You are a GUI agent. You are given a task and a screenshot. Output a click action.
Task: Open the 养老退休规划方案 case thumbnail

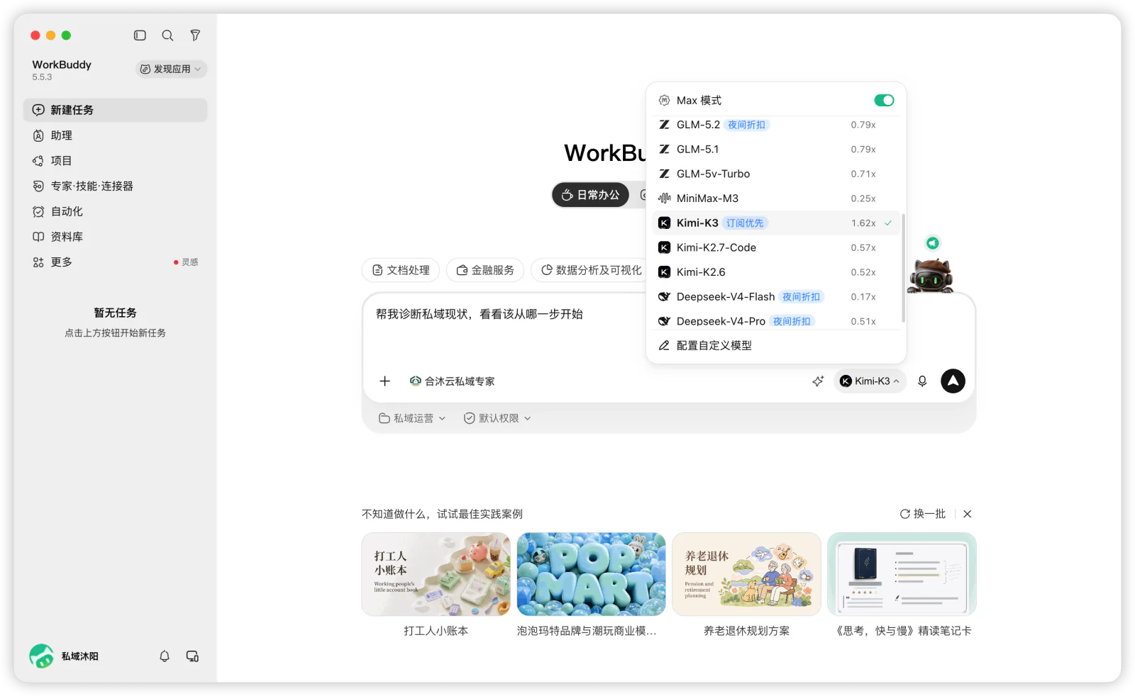tap(746, 574)
